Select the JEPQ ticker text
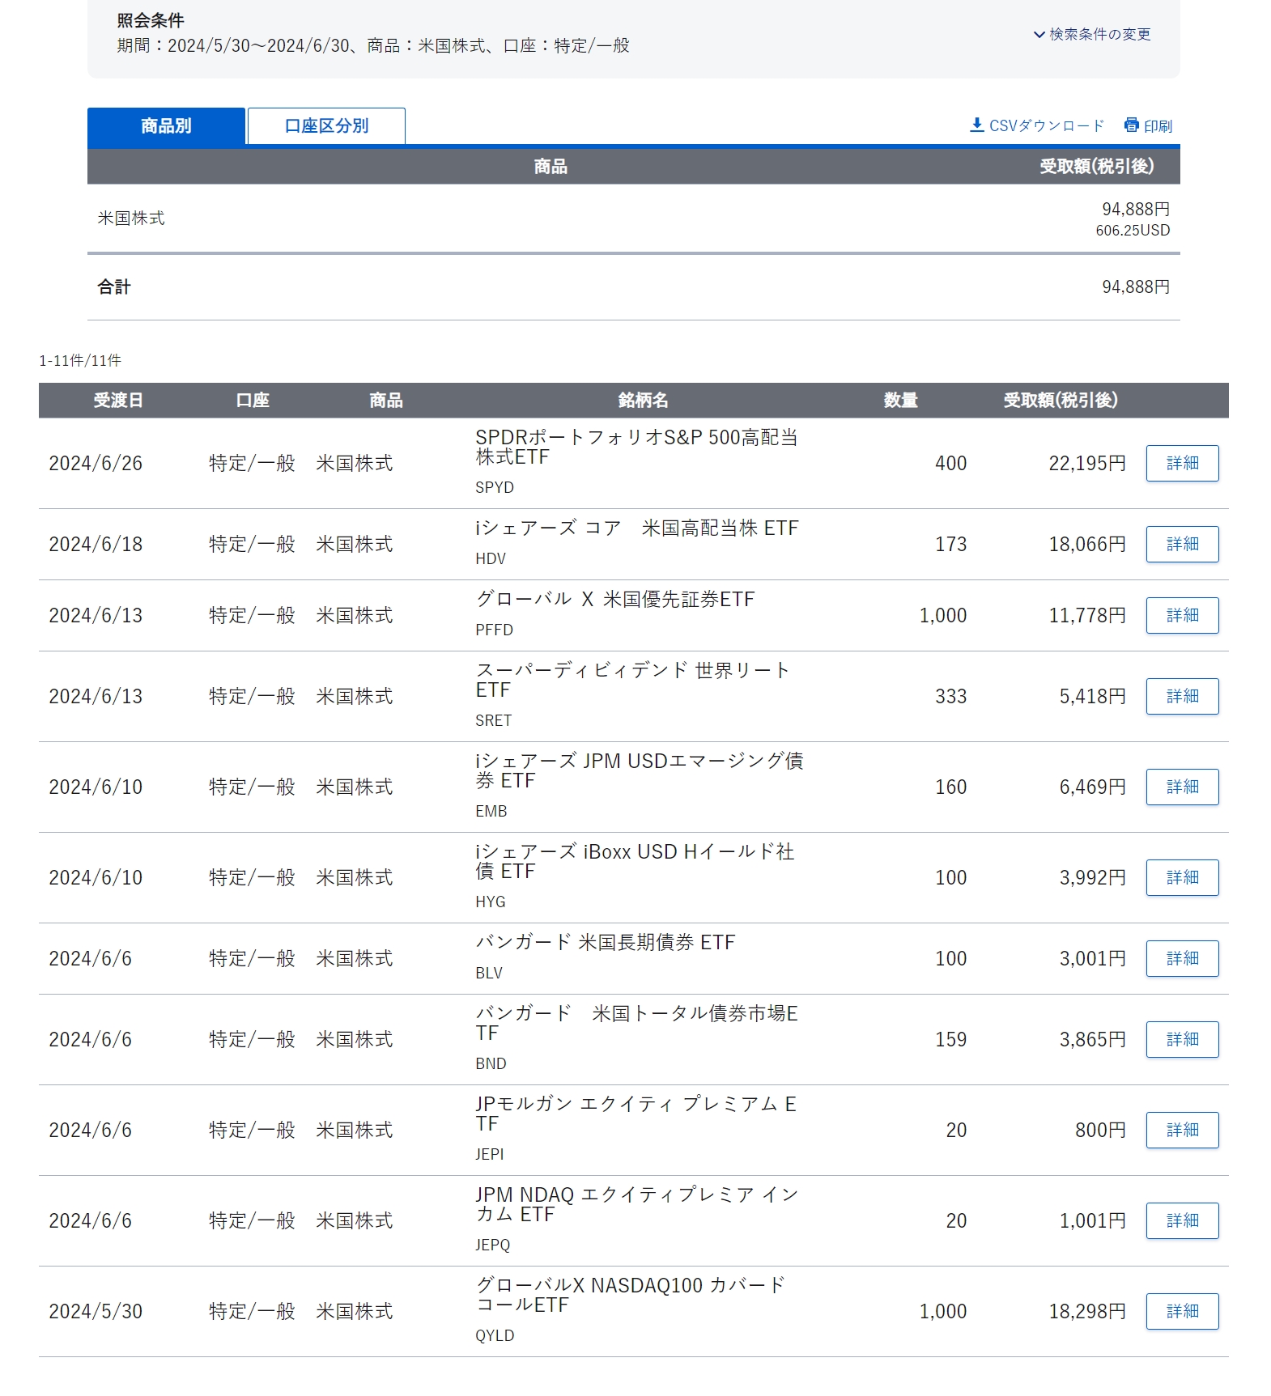Viewport: 1271px width, 1396px height. click(x=493, y=1245)
